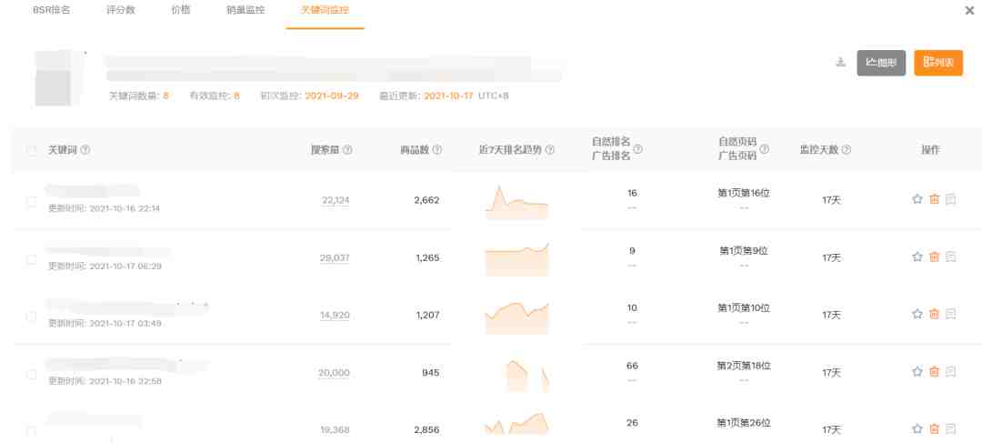Image resolution: width=982 pixels, height=443 pixels.
Task: Click the download icon beside the gray button
Action: tap(840, 62)
